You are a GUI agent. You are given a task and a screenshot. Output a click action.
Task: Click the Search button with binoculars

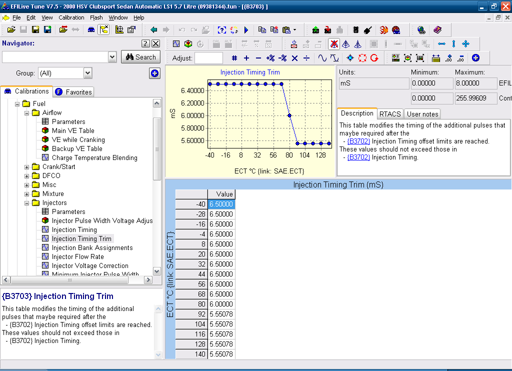pyautogui.click(x=140, y=57)
